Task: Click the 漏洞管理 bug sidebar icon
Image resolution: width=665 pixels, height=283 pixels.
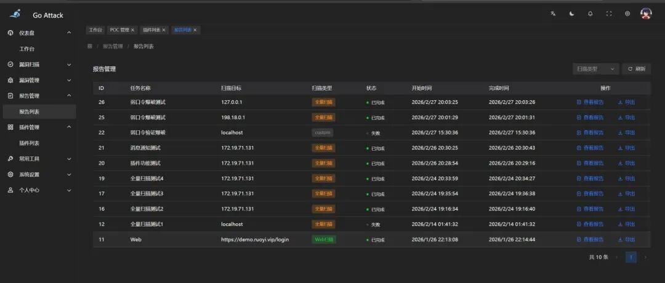Action: (x=10, y=80)
